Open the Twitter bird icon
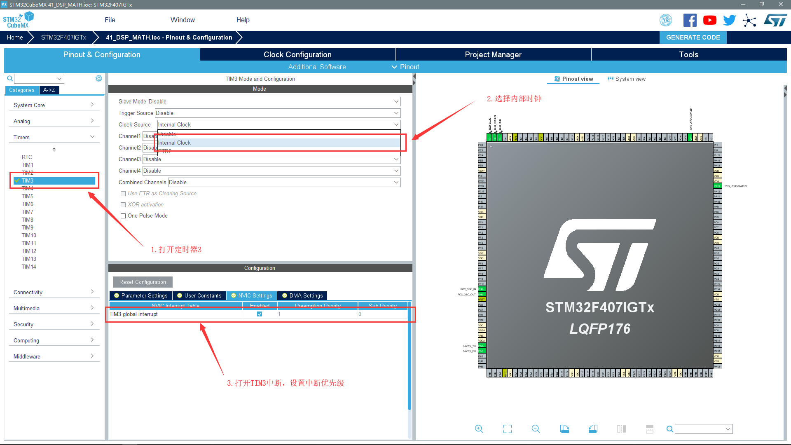This screenshot has width=791, height=445. coord(729,20)
